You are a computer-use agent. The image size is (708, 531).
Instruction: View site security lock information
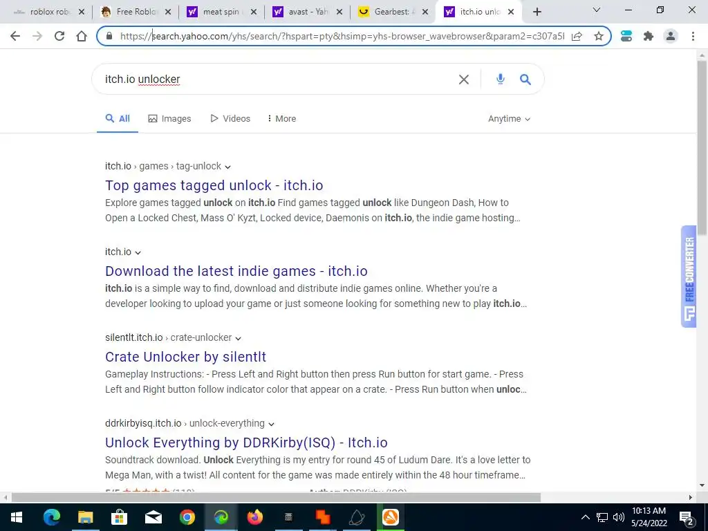click(109, 36)
